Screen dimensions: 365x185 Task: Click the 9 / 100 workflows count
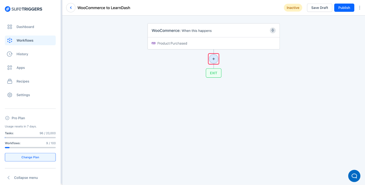pos(51,143)
